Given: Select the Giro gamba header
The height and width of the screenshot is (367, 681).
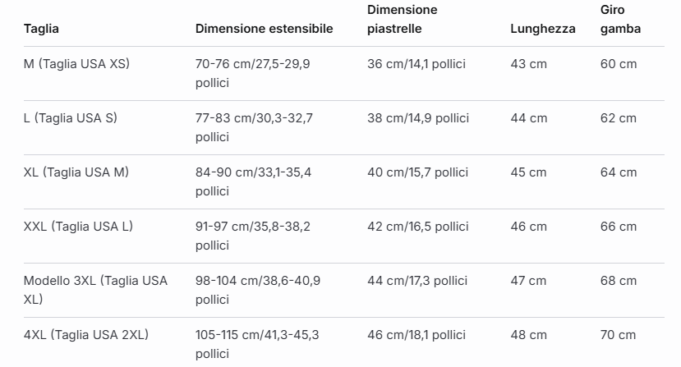Looking at the screenshot, I should [621, 19].
